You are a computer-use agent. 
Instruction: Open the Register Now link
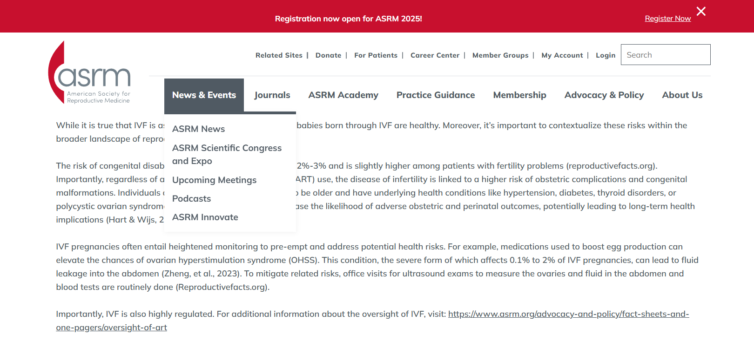click(667, 19)
